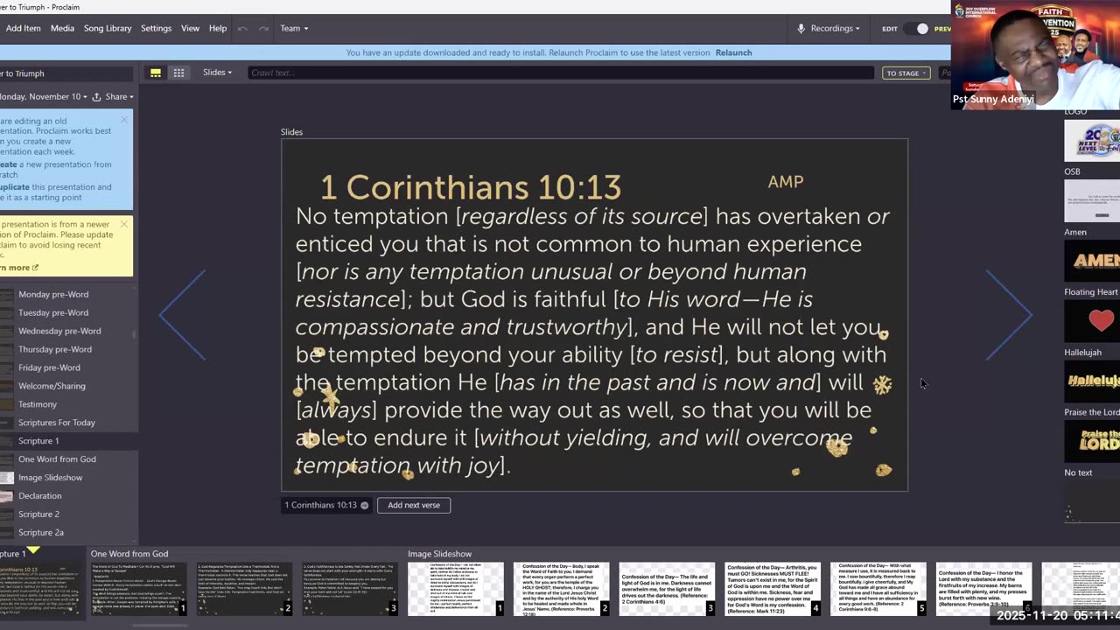Toggle the Edit/Preview switch
The image size is (1120, 630).
[916, 29]
